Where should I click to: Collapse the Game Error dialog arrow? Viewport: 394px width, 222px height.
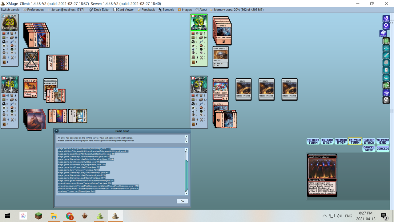click(57, 131)
